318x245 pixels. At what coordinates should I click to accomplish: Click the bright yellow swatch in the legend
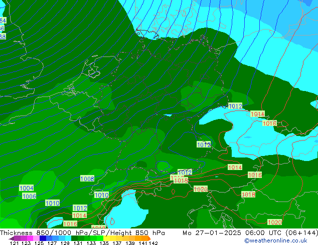pos(106,238)
